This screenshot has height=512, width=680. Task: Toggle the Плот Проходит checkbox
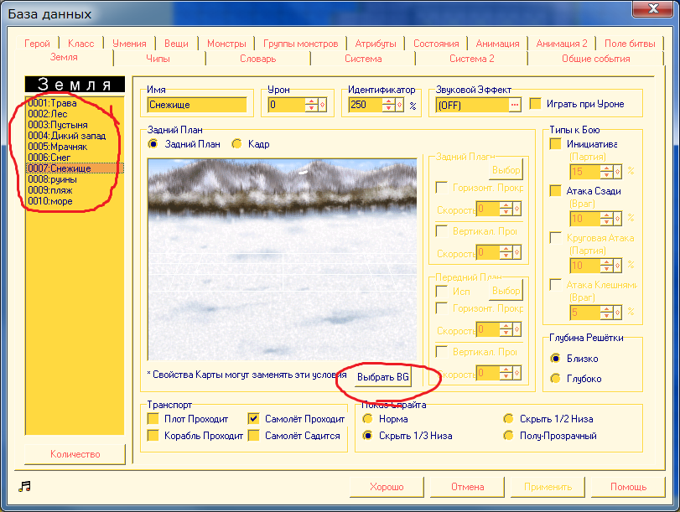153,418
